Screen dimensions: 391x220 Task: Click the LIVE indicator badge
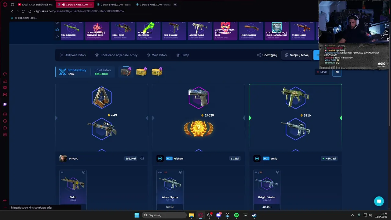coord(322,72)
